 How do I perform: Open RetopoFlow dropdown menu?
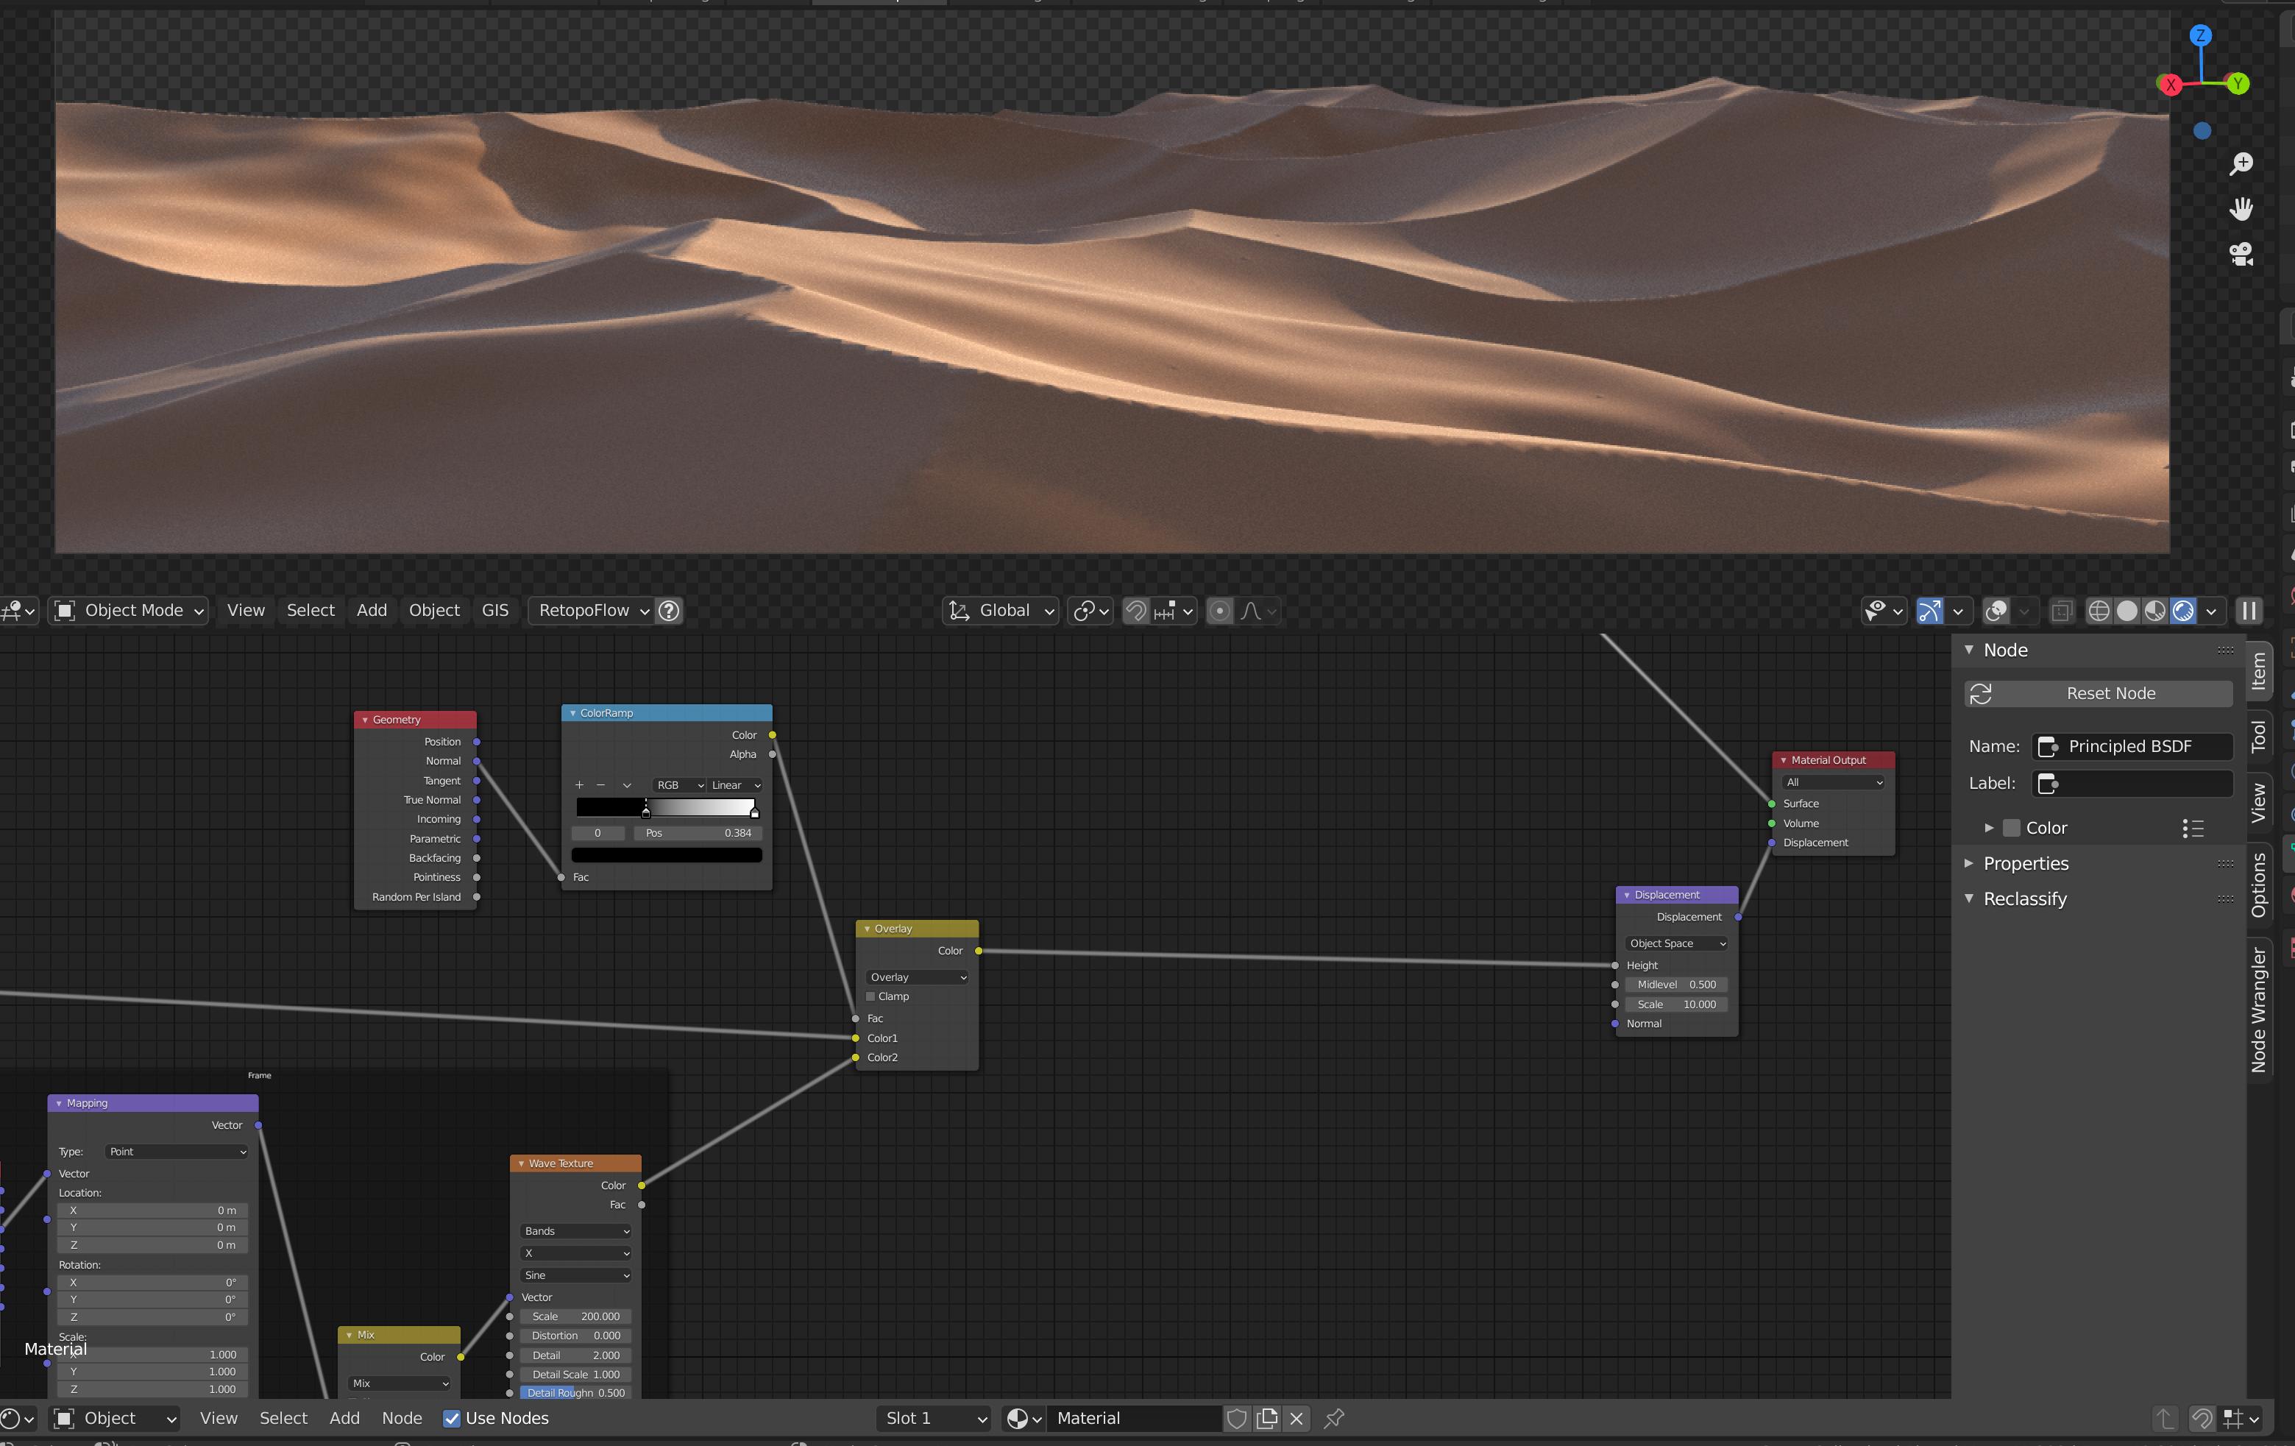(x=593, y=611)
